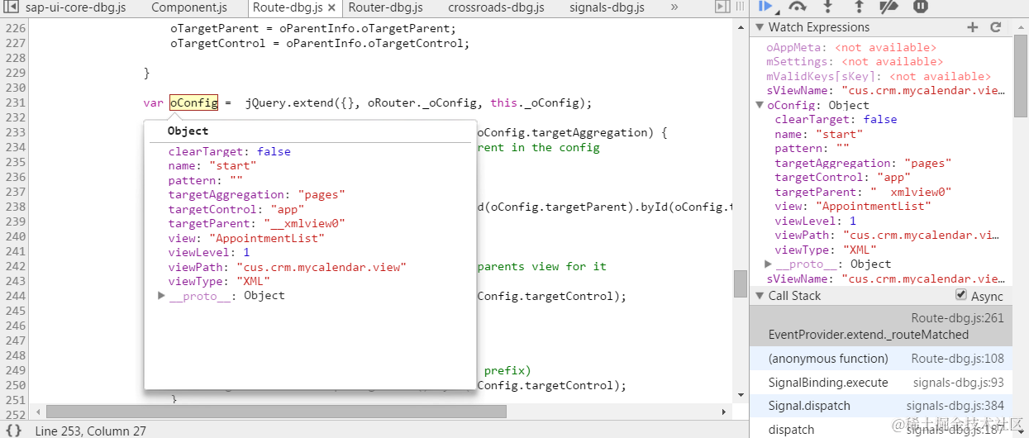This screenshot has width=1029, height=438.
Task: Collapse oConfig object in Watch Expressions
Action: (760, 105)
